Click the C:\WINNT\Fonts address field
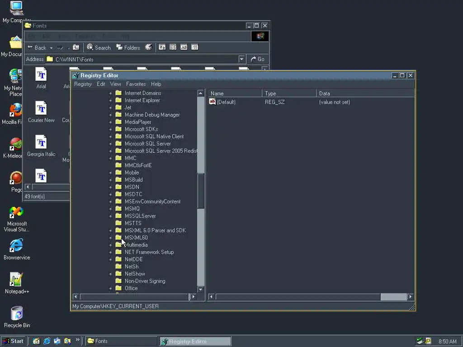This screenshot has width=463, height=347. [x=142, y=59]
